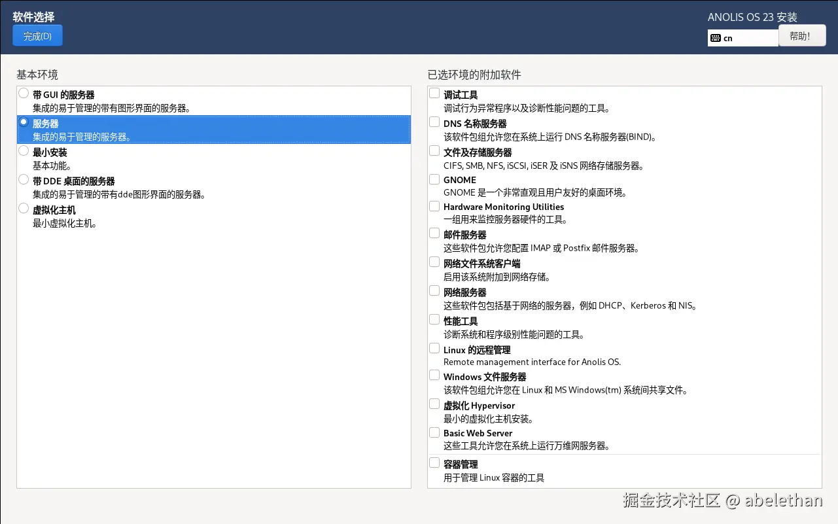This screenshot has width=838, height=524.
Task: Click the description 最小虚拟化主机。
Action: tap(65, 223)
